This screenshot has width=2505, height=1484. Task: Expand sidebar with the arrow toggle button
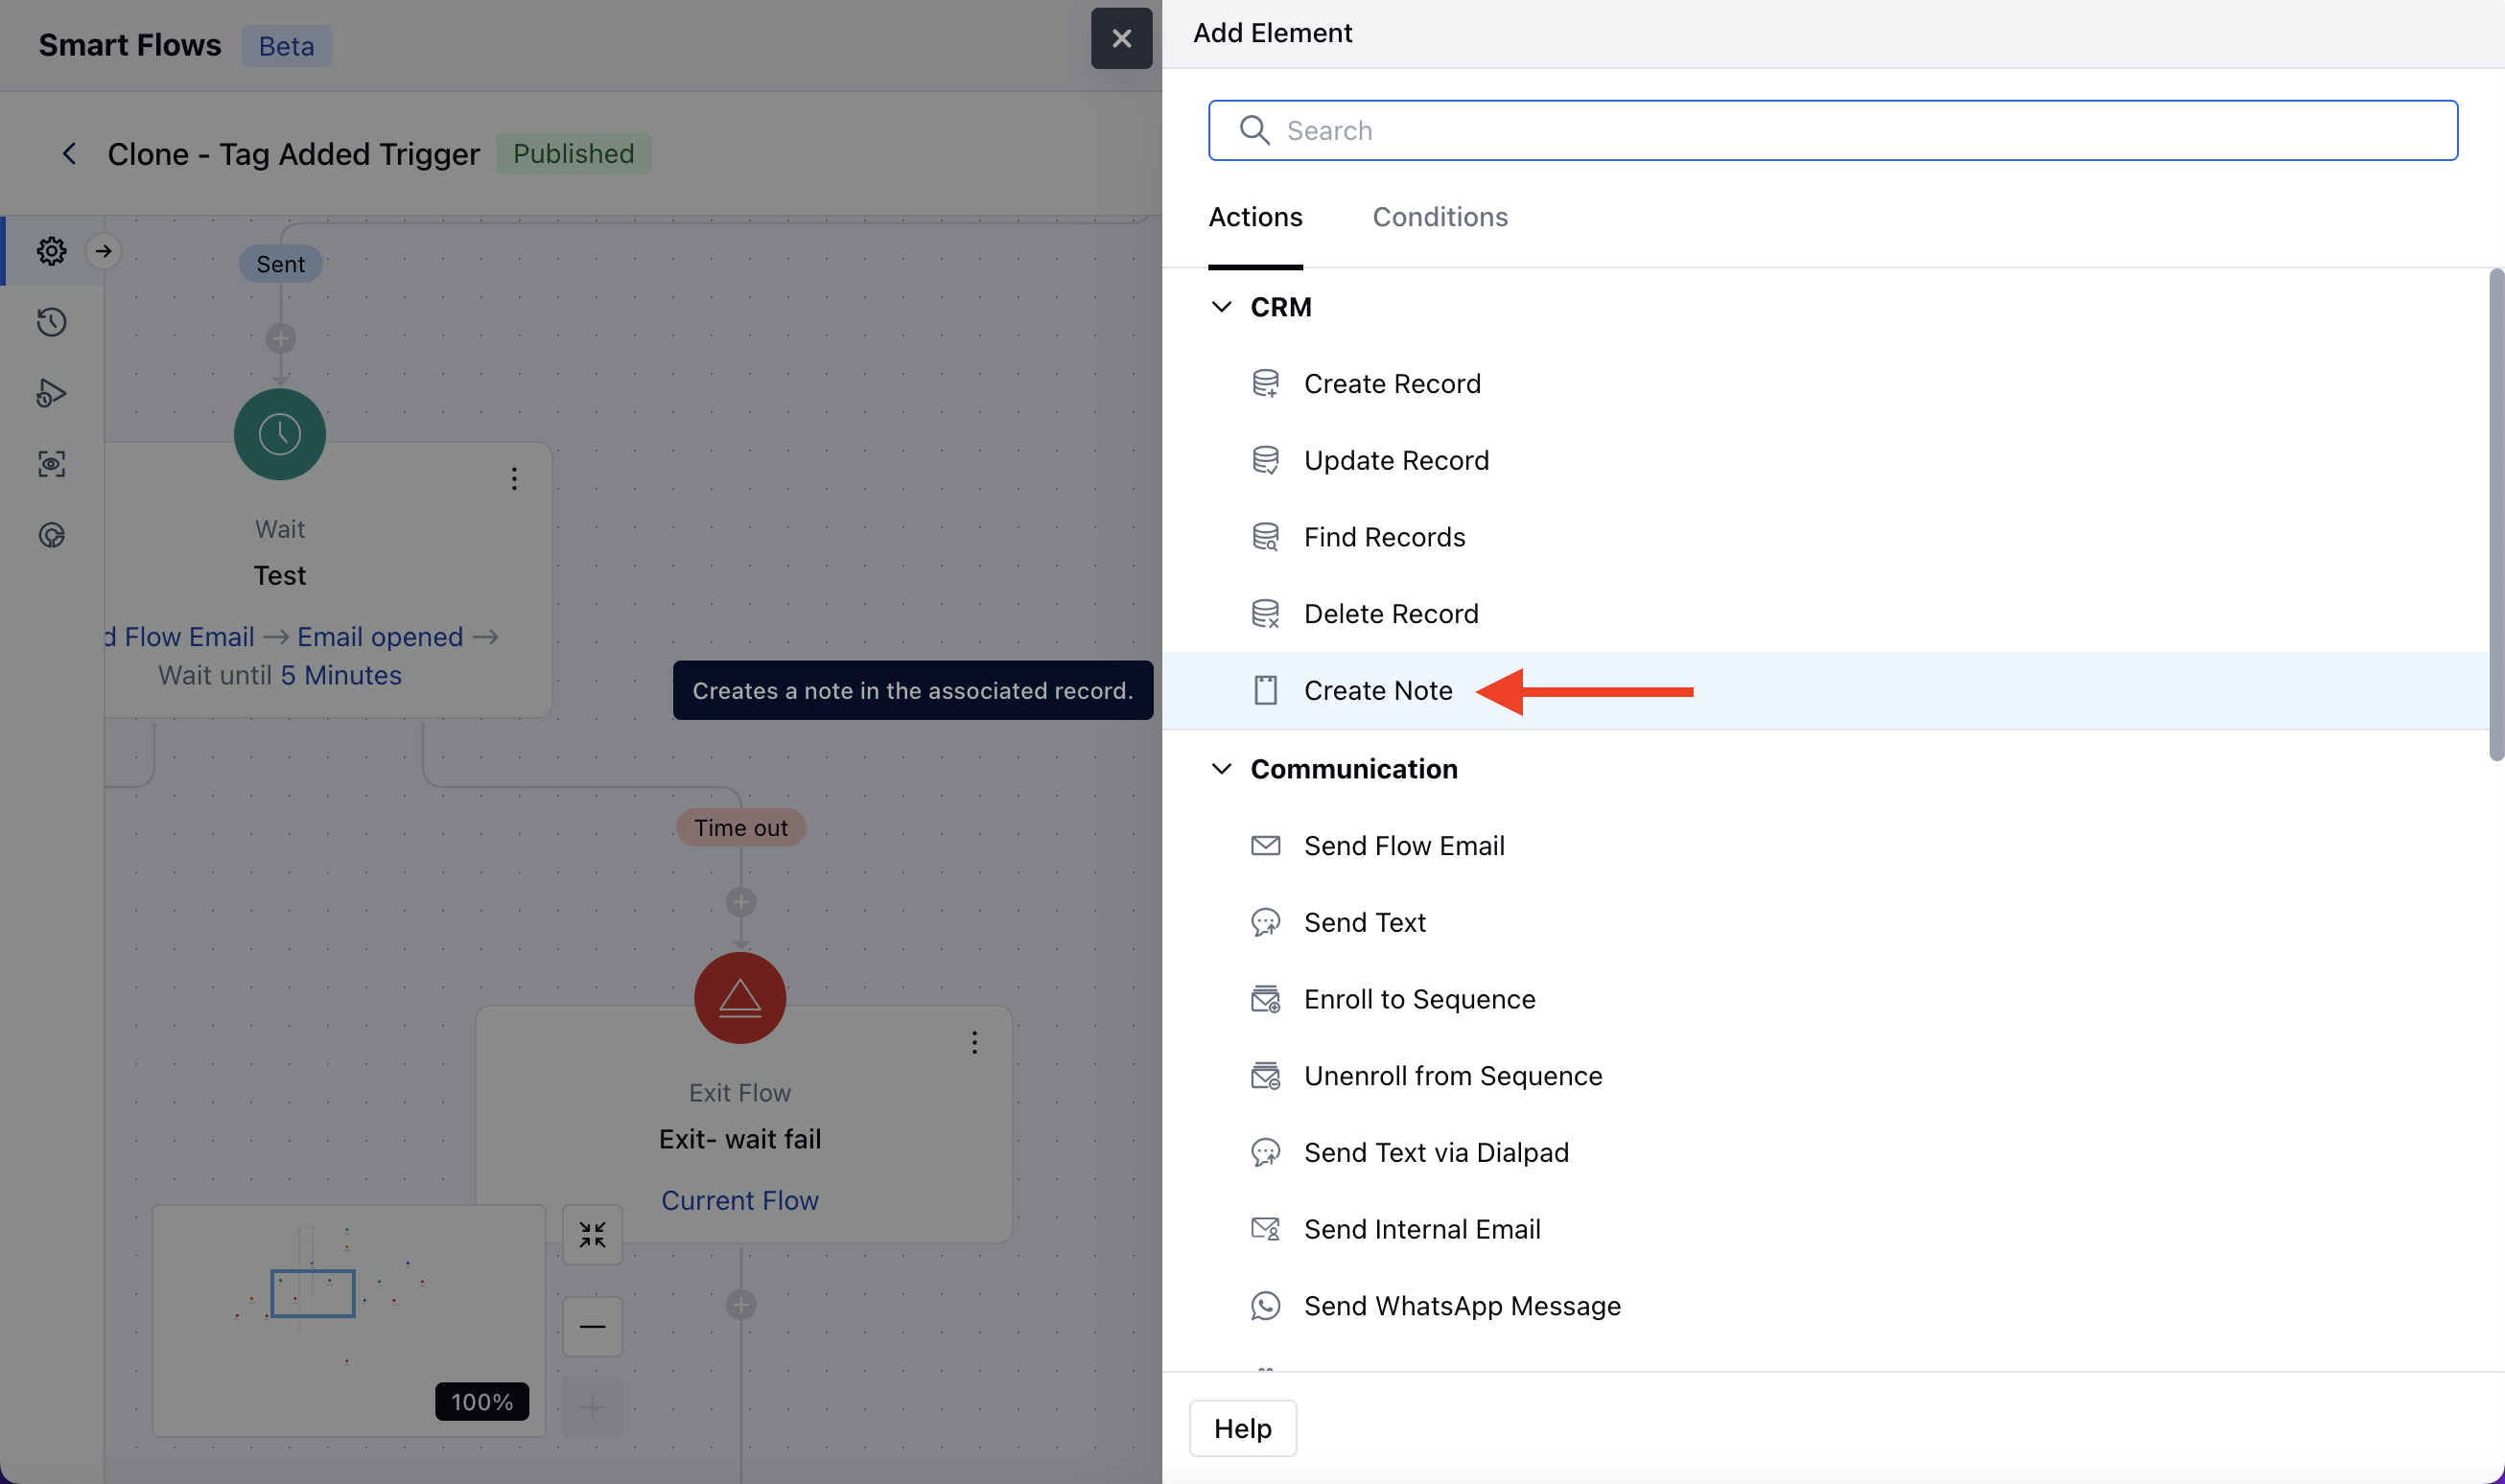103,250
